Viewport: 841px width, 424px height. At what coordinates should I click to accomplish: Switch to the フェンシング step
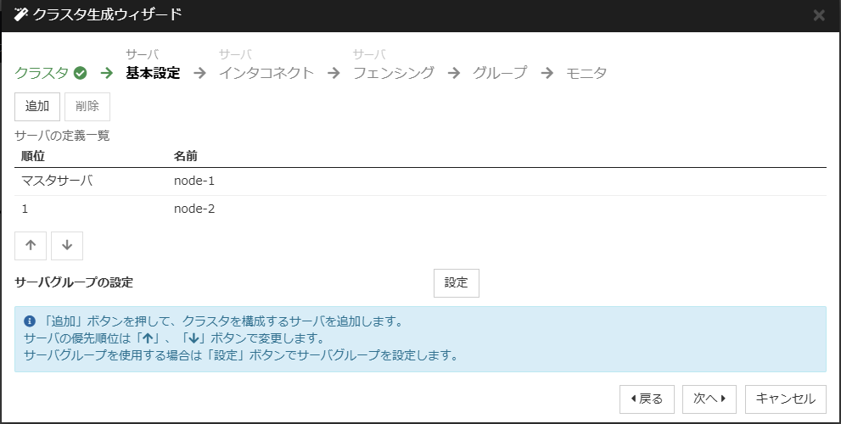tap(394, 73)
